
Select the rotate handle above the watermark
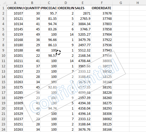point(58,53)
